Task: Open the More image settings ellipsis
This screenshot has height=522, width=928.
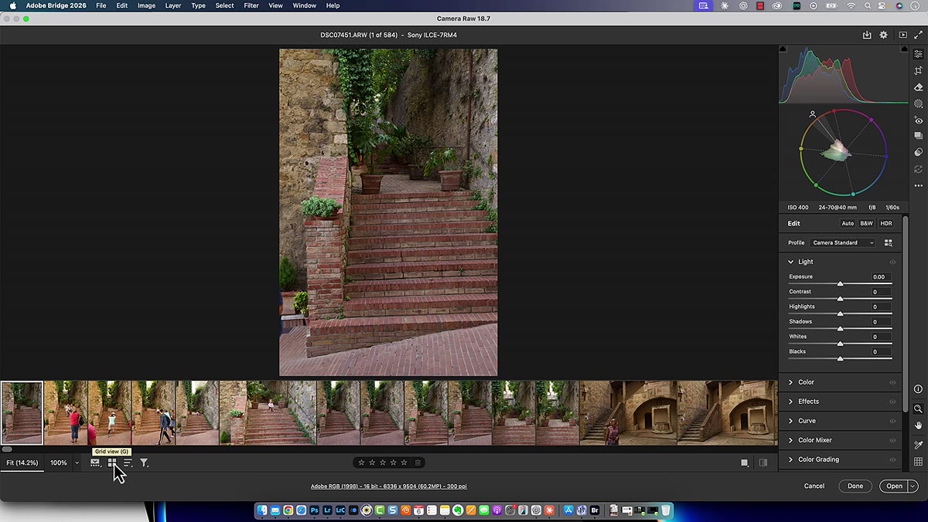Action: click(x=919, y=186)
